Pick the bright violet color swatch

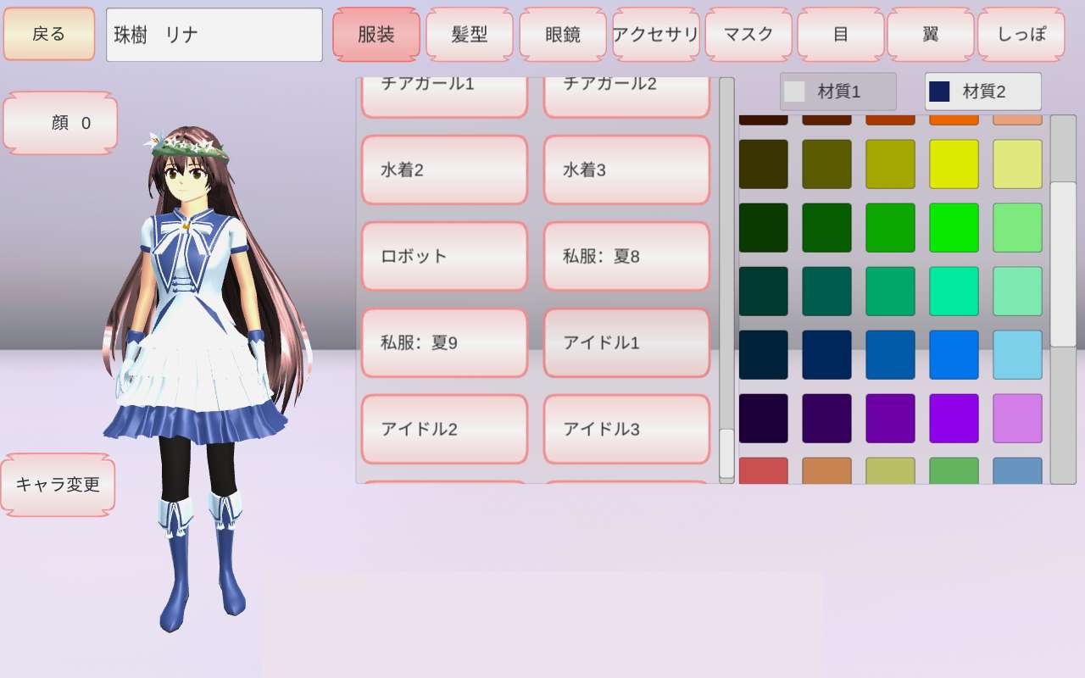tap(954, 419)
